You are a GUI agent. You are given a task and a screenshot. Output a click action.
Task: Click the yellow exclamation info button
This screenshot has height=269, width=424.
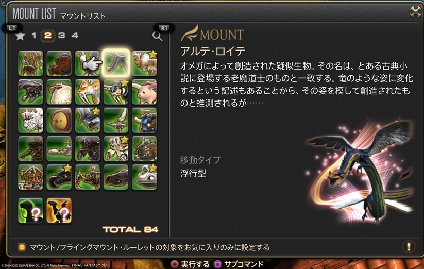pyautogui.click(x=409, y=246)
